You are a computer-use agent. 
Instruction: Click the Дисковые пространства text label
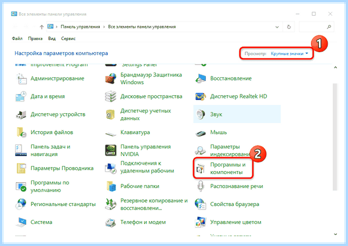pyautogui.click(x=151, y=96)
